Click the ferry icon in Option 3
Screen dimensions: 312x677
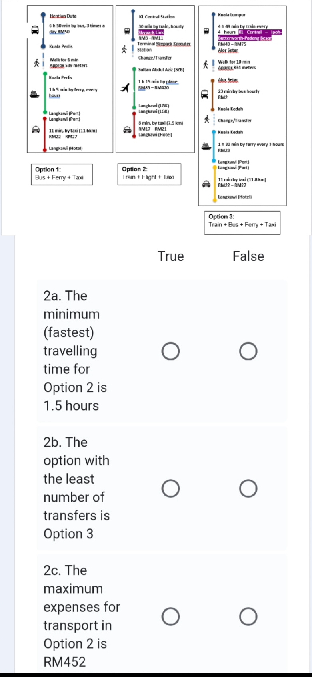(x=206, y=146)
